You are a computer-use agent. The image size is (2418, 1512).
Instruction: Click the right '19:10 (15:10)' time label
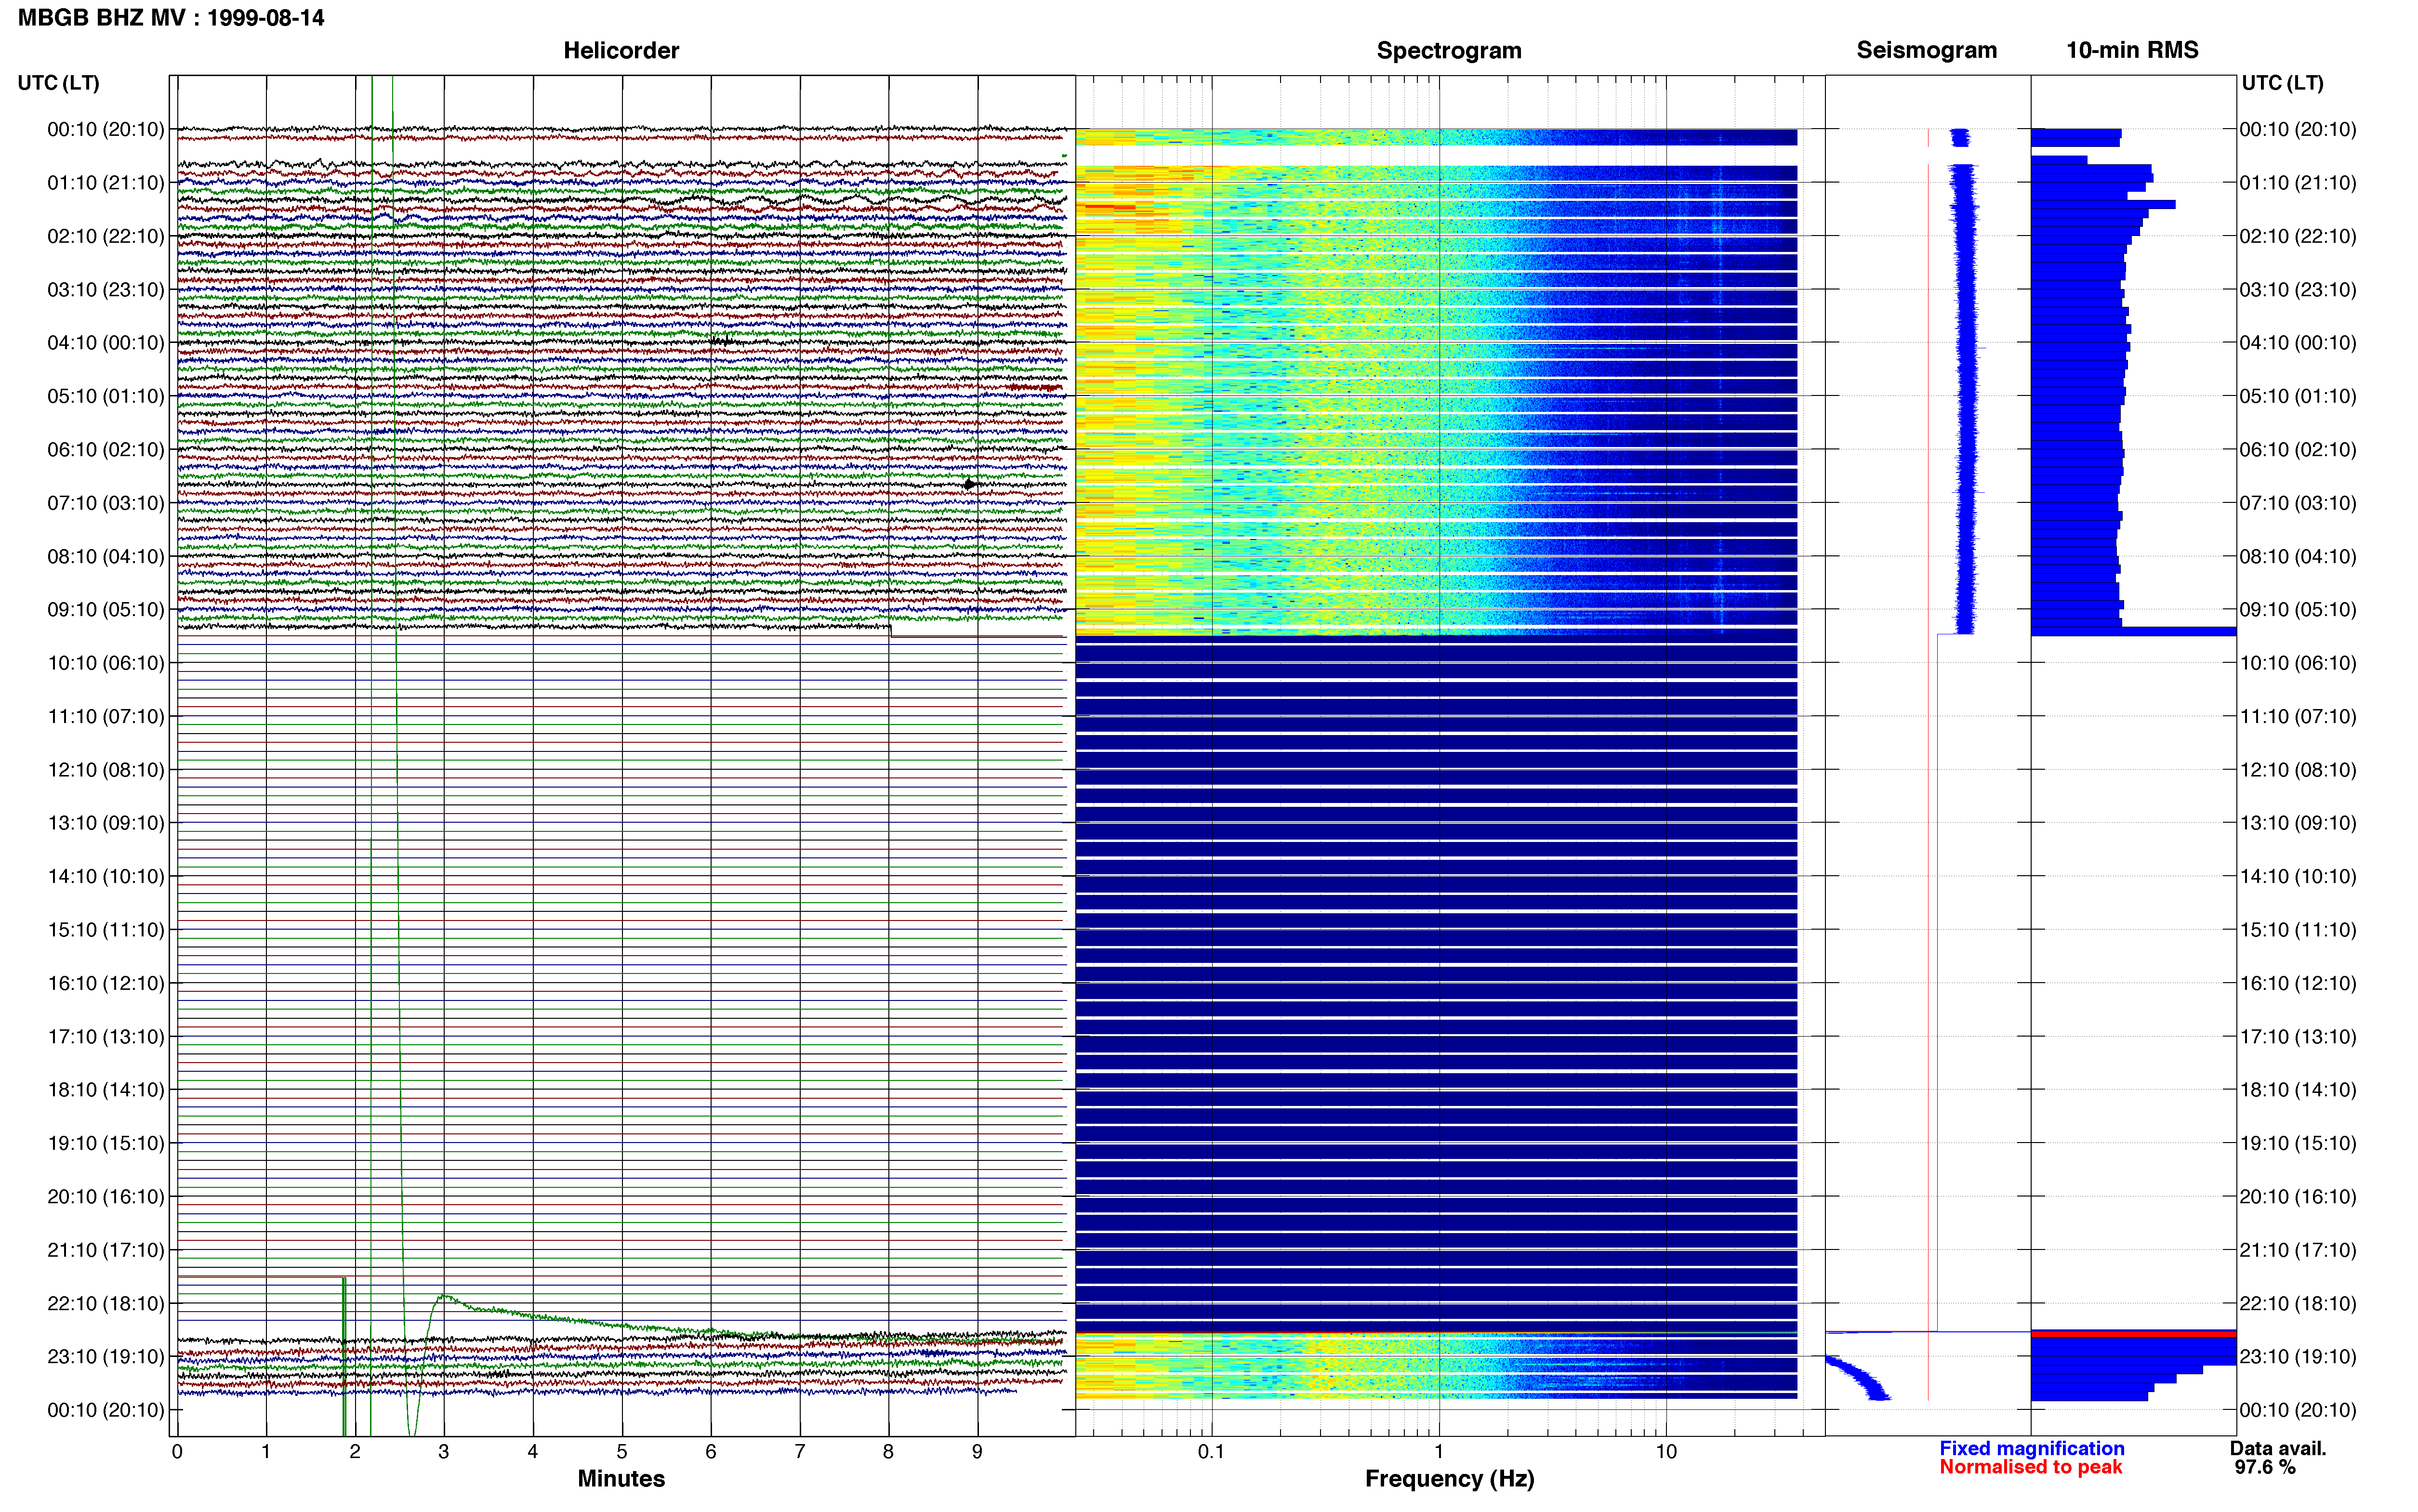pyautogui.click(x=2298, y=1143)
